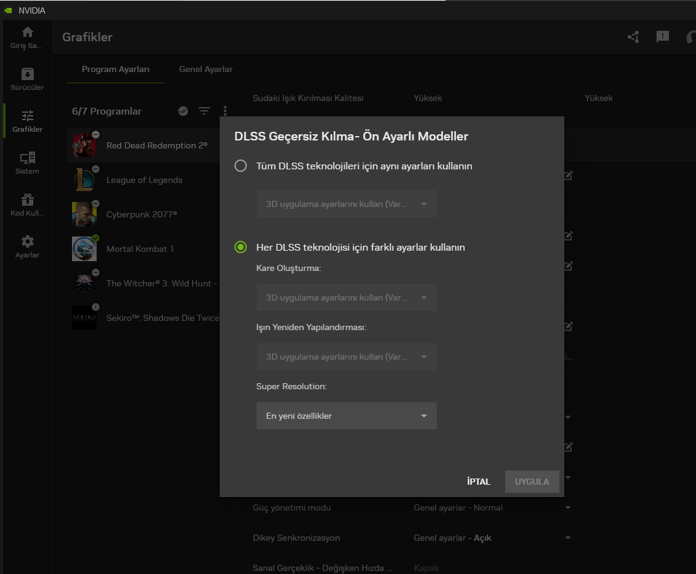This screenshot has width=696, height=574.
Task: Click the share icon in the header
Action: pos(633,37)
